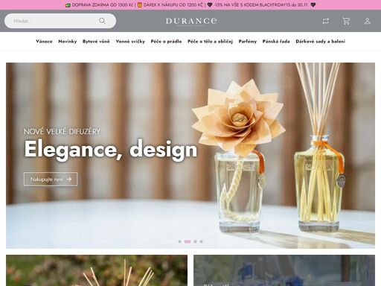Open the Vonné svíčky category
The width and height of the screenshot is (381, 286).
click(x=130, y=42)
